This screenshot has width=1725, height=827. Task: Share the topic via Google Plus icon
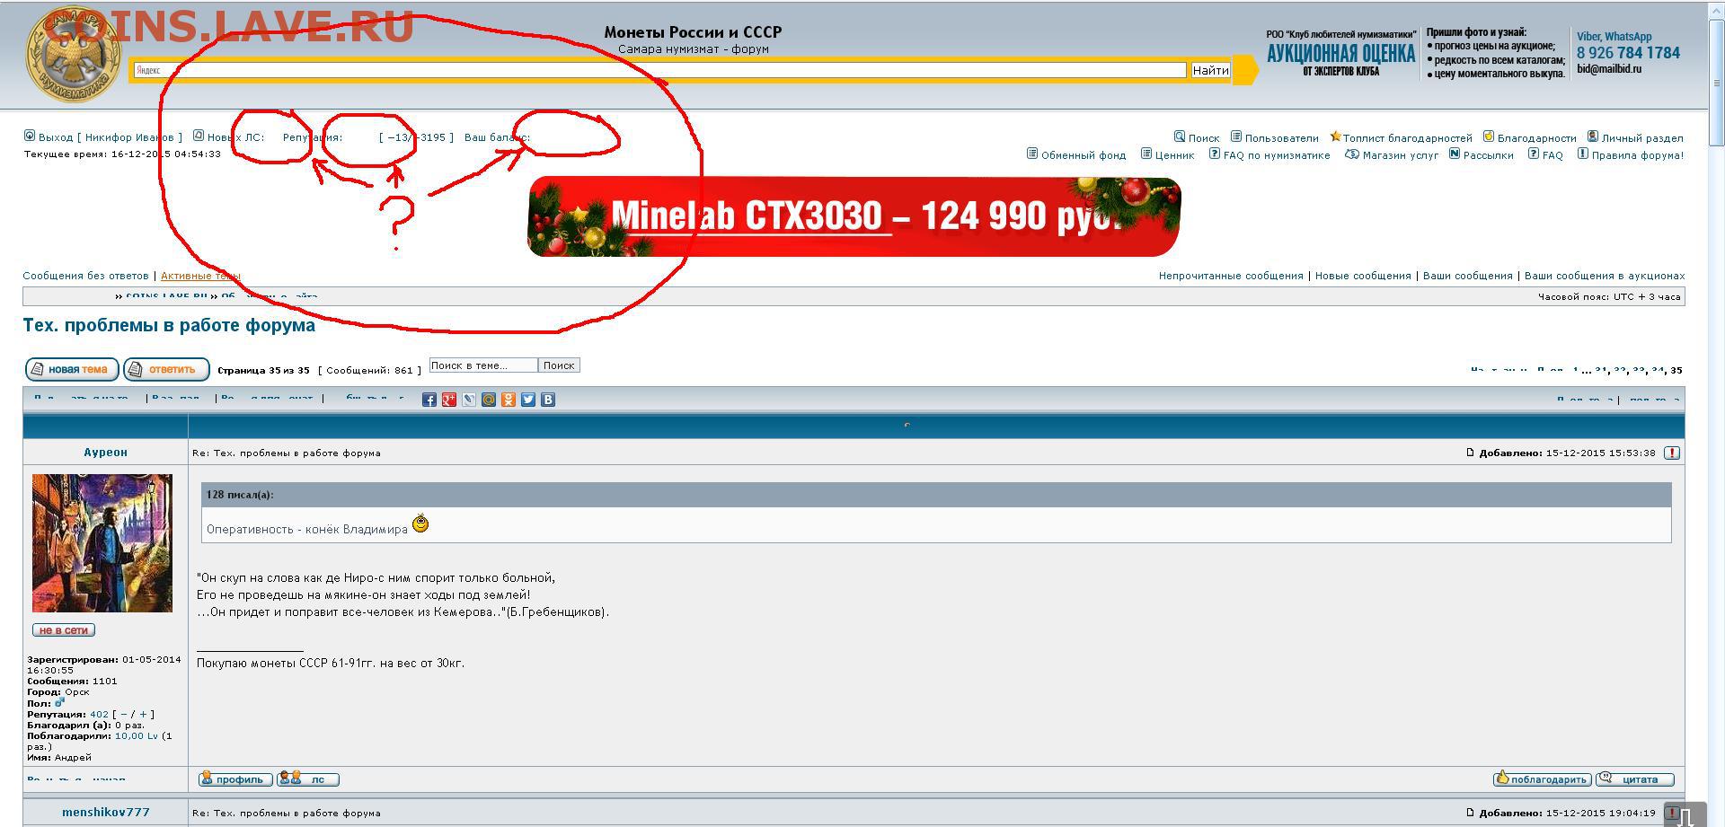point(448,400)
